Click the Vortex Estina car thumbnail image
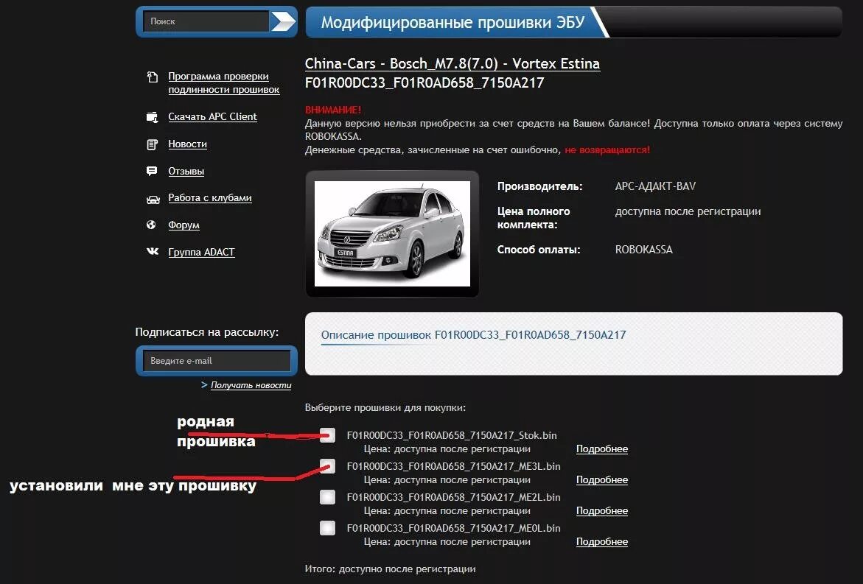Screen dimensions: 863x584 (392, 233)
